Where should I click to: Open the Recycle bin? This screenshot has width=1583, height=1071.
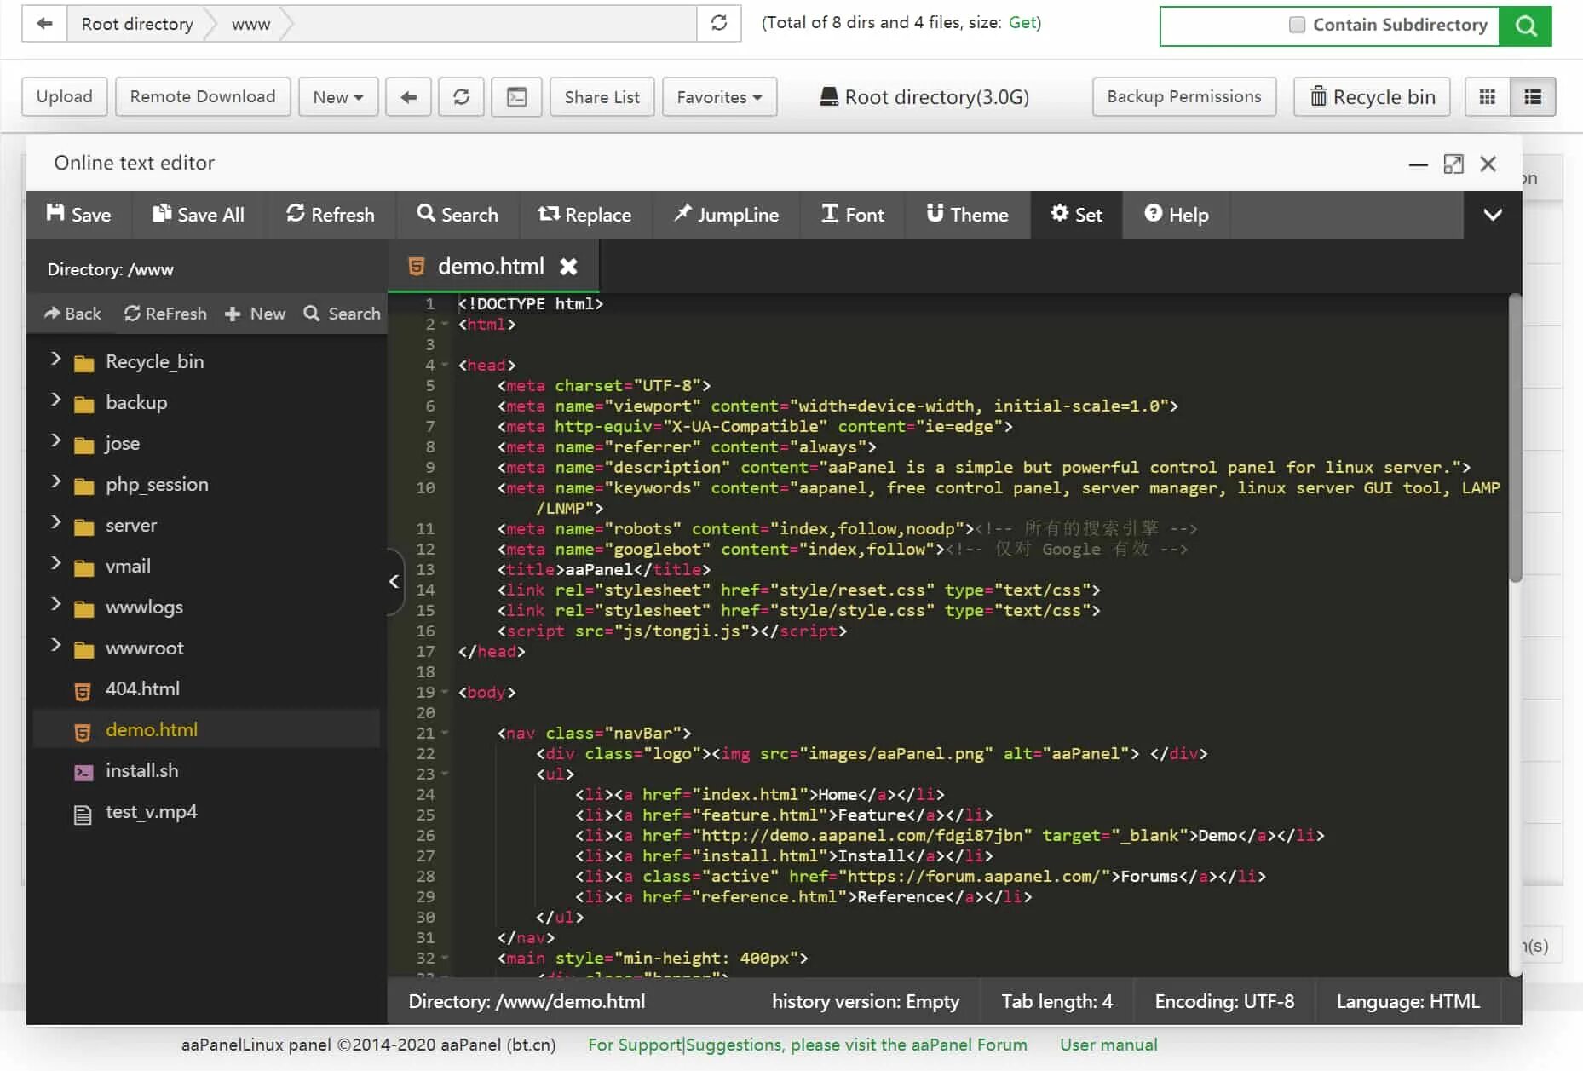(x=1373, y=97)
